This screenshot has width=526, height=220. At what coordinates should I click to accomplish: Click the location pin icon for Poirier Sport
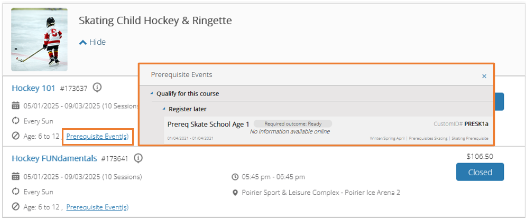[235, 193]
